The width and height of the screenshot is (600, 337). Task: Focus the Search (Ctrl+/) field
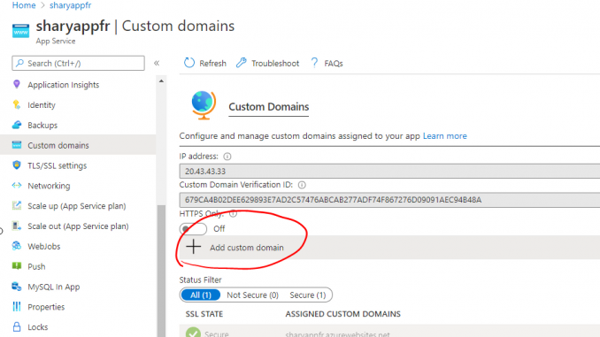(x=78, y=63)
